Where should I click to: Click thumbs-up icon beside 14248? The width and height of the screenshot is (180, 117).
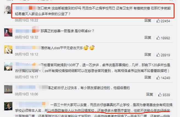pyautogui.click(x=158, y=77)
